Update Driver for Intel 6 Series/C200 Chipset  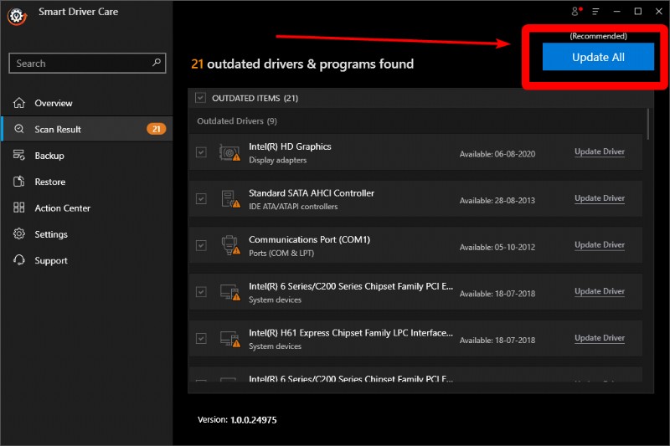pyautogui.click(x=600, y=291)
